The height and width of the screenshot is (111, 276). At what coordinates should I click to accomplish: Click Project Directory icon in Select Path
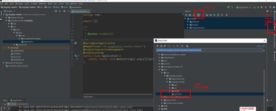(x=165, y=46)
